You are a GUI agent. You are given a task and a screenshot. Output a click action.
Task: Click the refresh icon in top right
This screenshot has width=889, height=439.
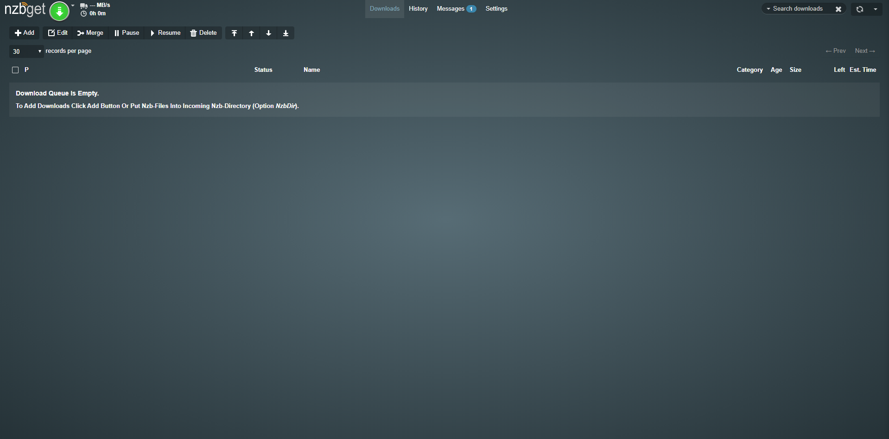point(860,9)
